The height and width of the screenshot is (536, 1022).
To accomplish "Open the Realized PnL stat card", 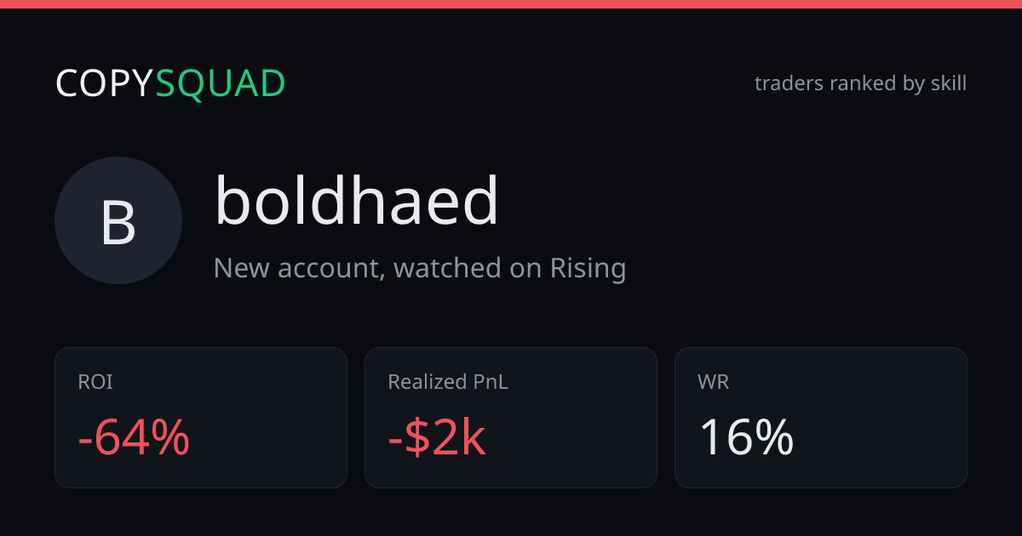I will 511,418.
